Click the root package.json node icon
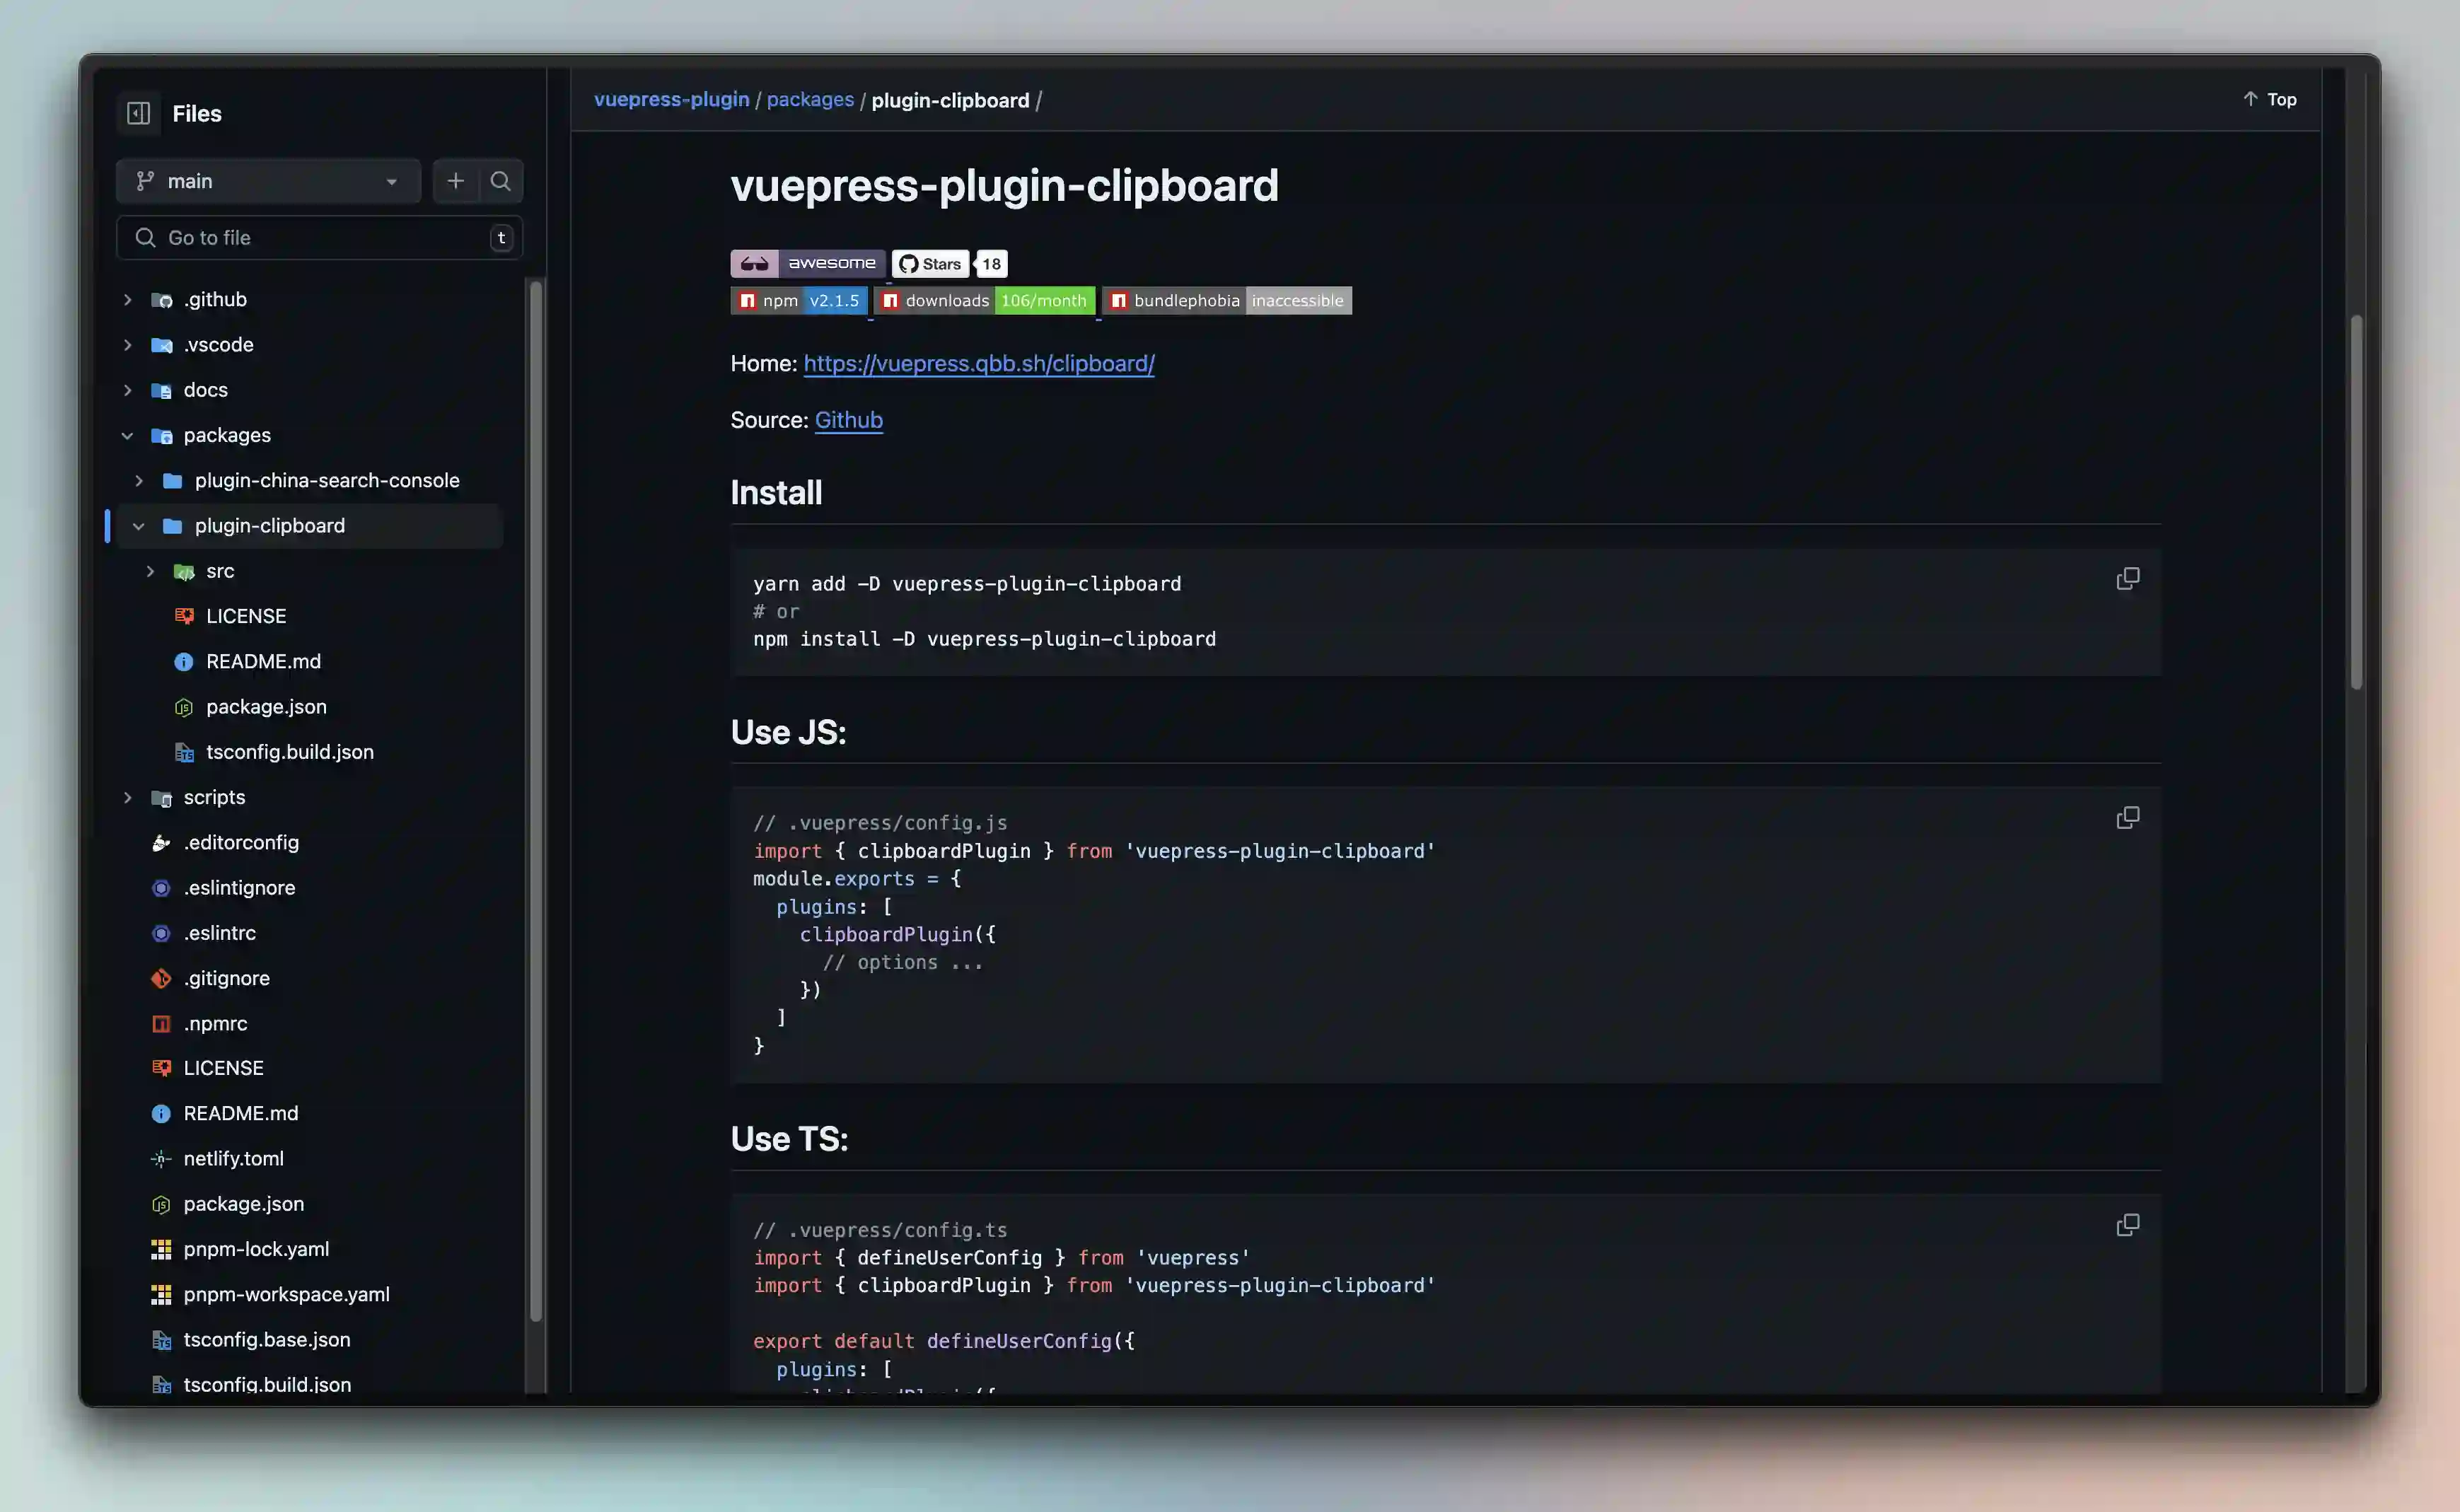 click(x=161, y=1205)
